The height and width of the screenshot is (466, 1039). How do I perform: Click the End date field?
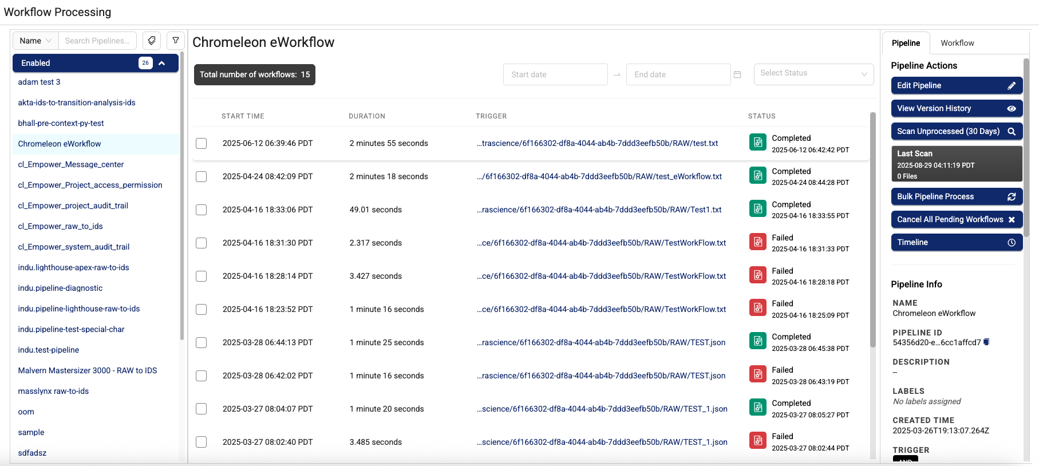[x=678, y=74]
